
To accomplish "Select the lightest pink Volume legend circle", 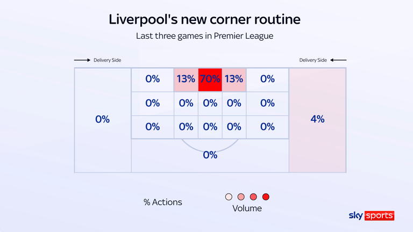I will pos(229,197).
